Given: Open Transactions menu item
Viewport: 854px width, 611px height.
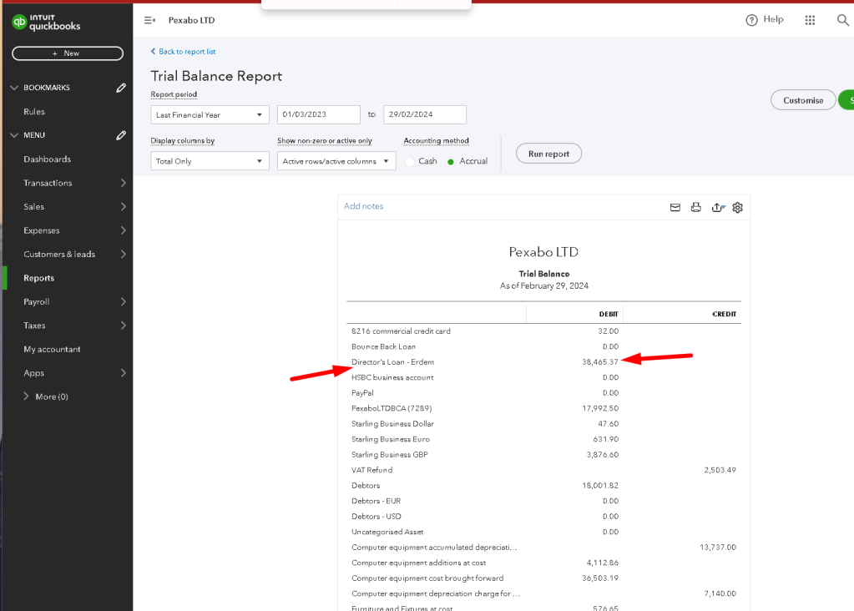Looking at the screenshot, I should click(48, 183).
